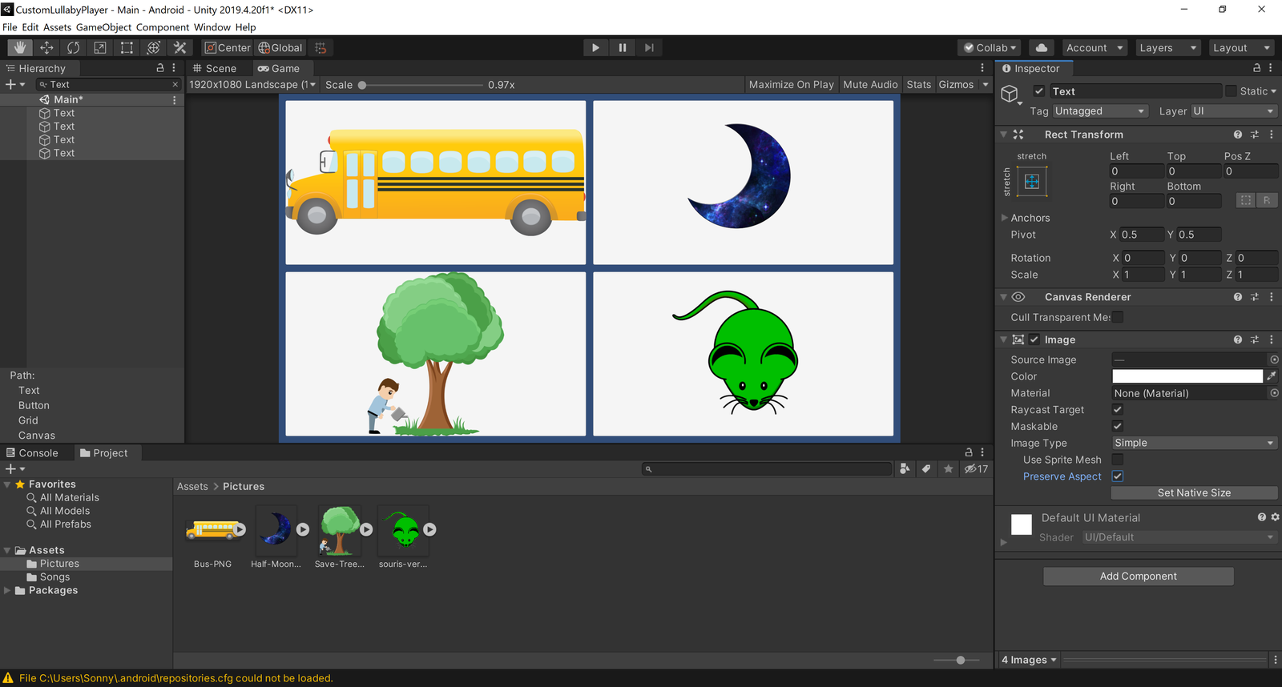The height and width of the screenshot is (687, 1282).
Task: Select the Rotate tool
Action: click(x=73, y=48)
